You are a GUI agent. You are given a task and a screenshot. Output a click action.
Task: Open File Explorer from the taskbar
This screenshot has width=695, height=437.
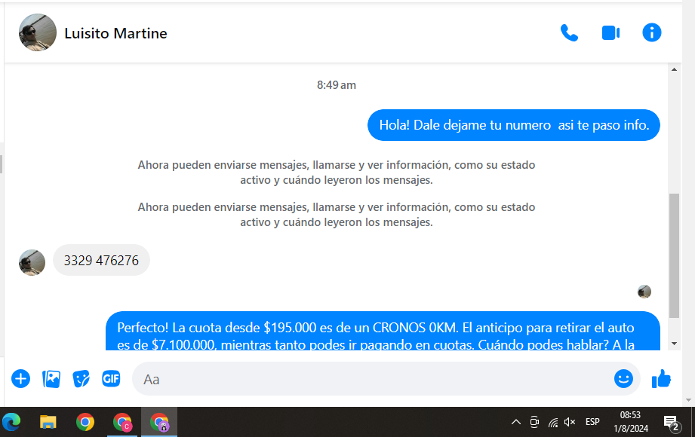pyautogui.click(x=48, y=422)
